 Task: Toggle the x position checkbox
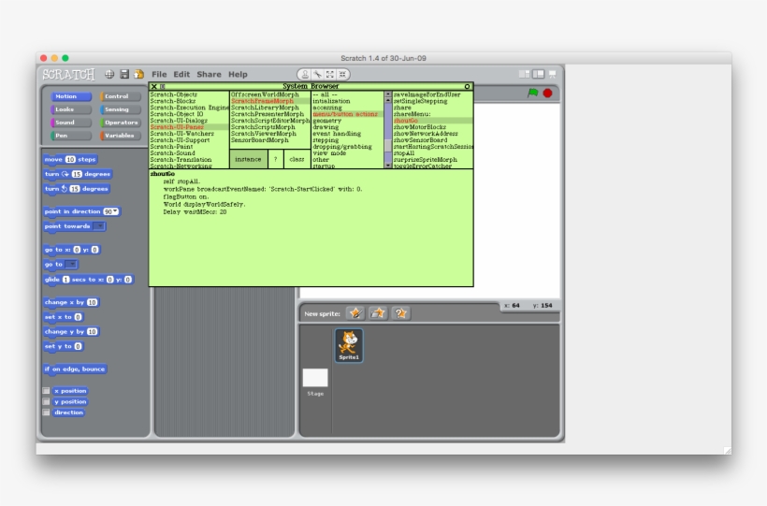coord(47,391)
